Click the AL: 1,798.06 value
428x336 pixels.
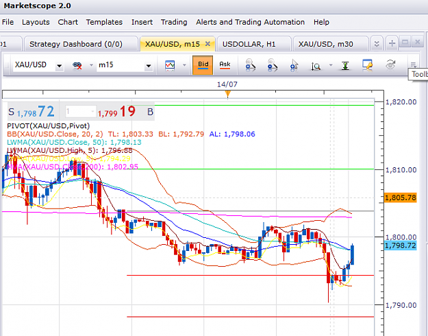point(232,134)
